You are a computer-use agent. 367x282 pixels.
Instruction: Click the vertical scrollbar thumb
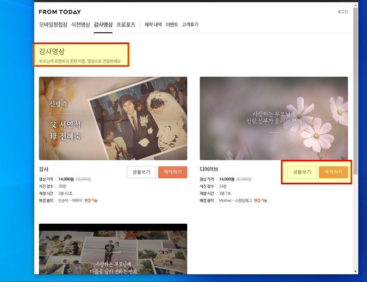(355, 91)
